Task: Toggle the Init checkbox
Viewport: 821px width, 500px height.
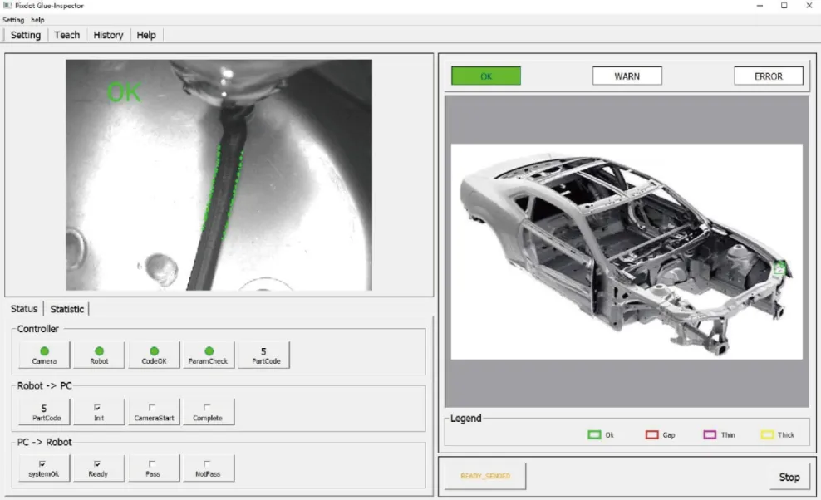Action: [98, 408]
